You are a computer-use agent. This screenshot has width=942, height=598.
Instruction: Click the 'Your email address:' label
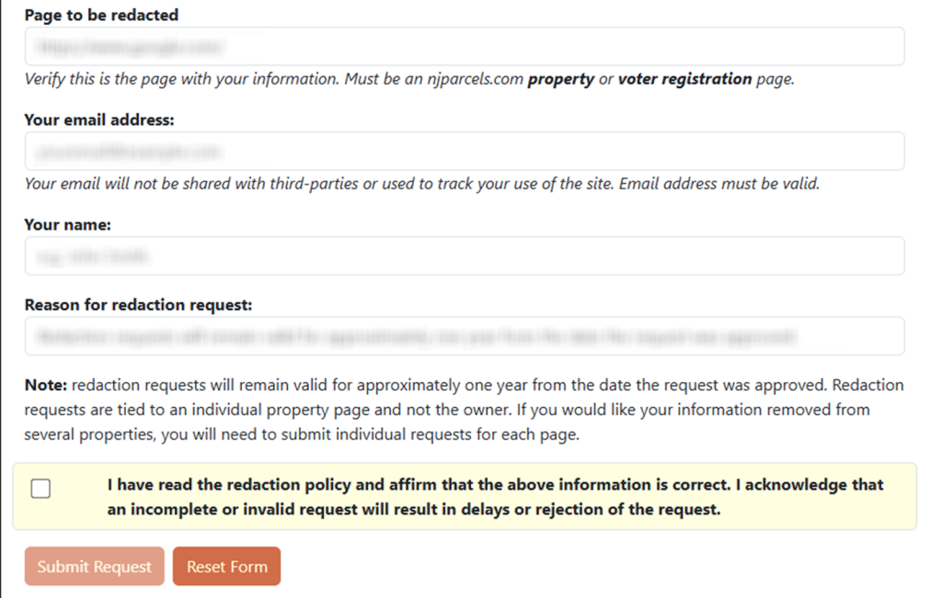click(x=99, y=120)
